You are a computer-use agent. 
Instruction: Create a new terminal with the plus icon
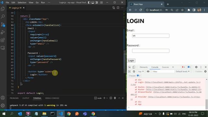[x=104, y=98]
